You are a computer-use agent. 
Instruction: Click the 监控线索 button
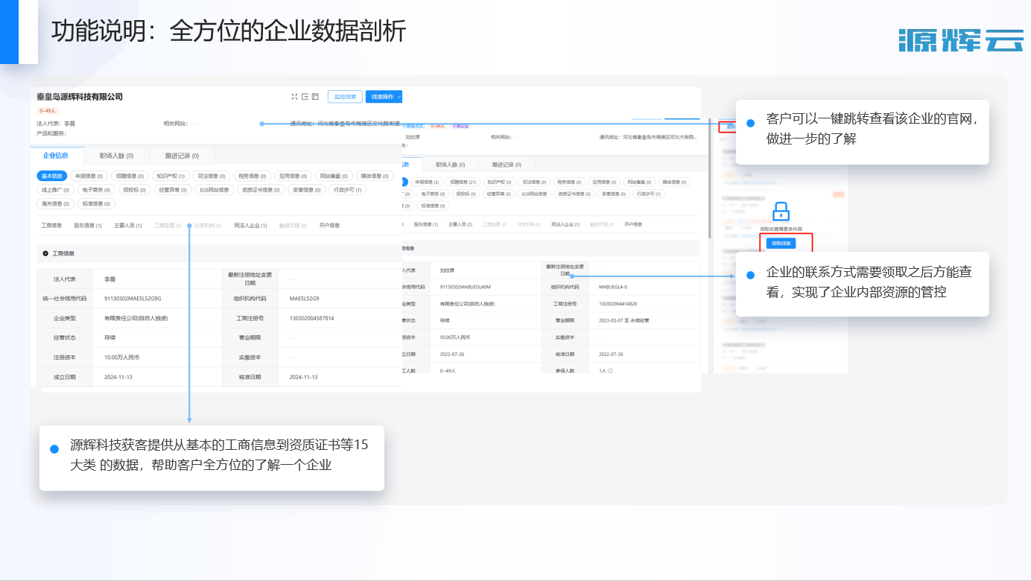point(345,97)
